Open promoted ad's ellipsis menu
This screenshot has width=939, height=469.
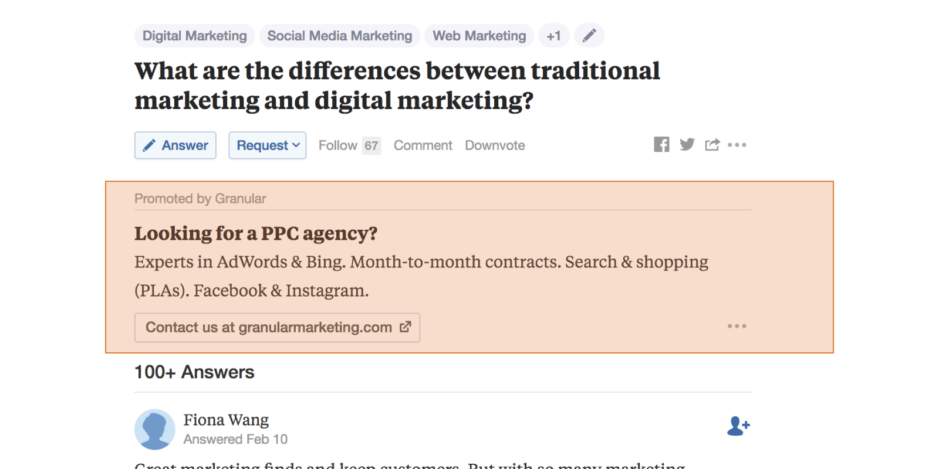(x=737, y=326)
